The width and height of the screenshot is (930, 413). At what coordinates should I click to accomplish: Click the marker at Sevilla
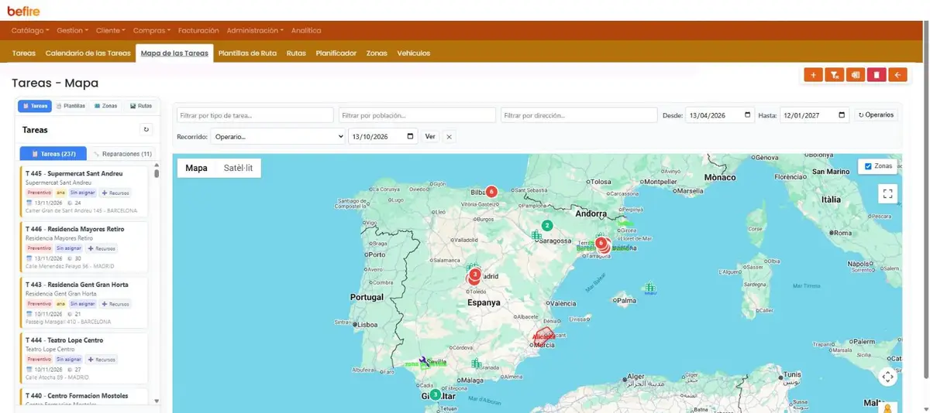[x=423, y=361]
